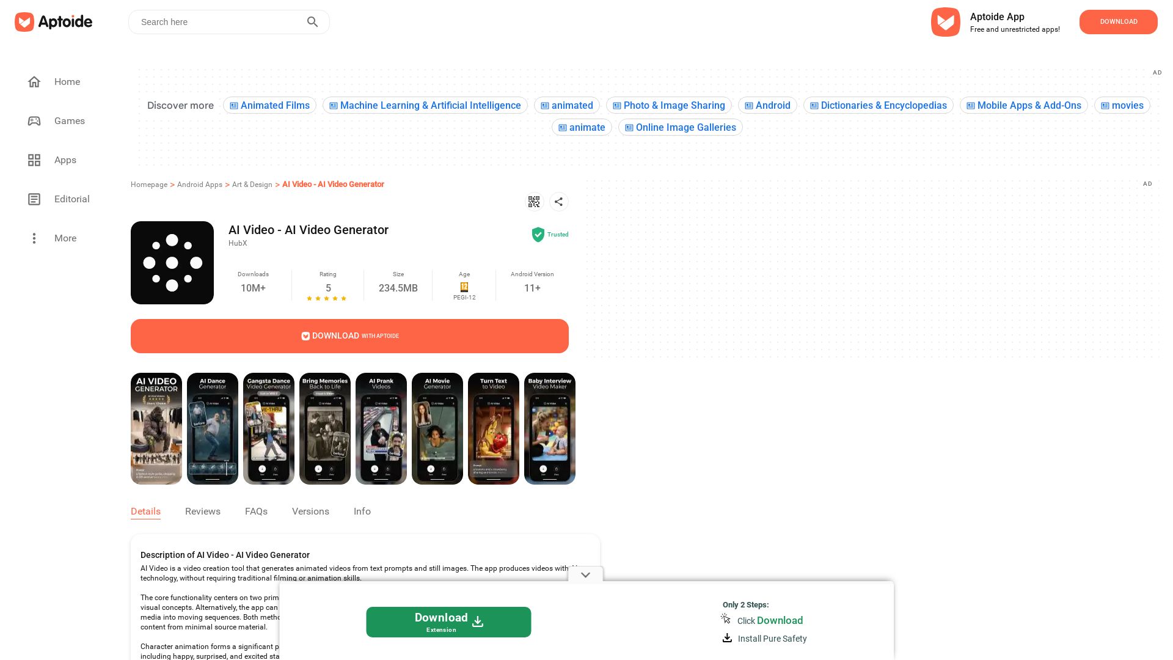Open the Turn Text to Video screenshot

coord(494,429)
